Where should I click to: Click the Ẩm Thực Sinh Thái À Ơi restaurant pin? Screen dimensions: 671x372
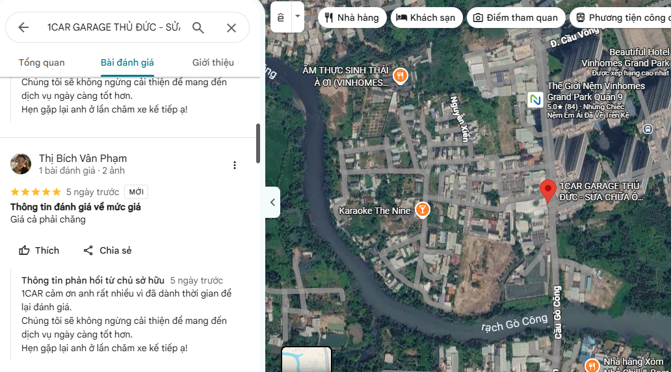click(400, 77)
